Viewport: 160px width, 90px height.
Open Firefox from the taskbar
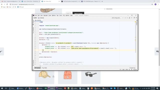[x=39, y=88]
